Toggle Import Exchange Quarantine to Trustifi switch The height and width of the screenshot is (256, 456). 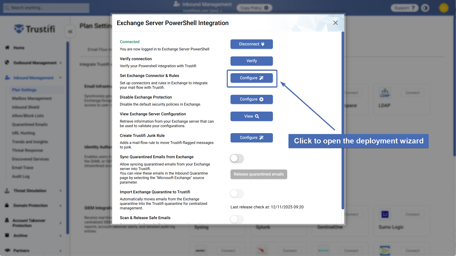(237, 193)
